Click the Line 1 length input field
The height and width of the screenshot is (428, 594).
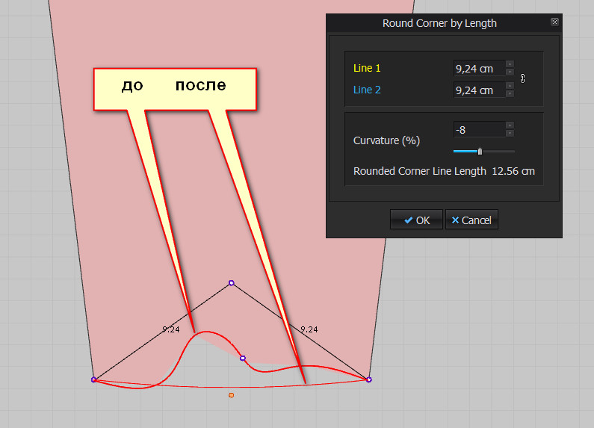pyautogui.click(x=478, y=69)
